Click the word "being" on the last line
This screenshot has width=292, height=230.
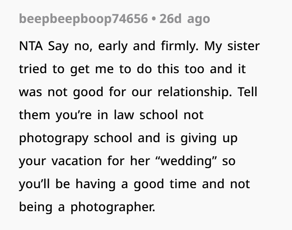pyautogui.click(x=36, y=207)
